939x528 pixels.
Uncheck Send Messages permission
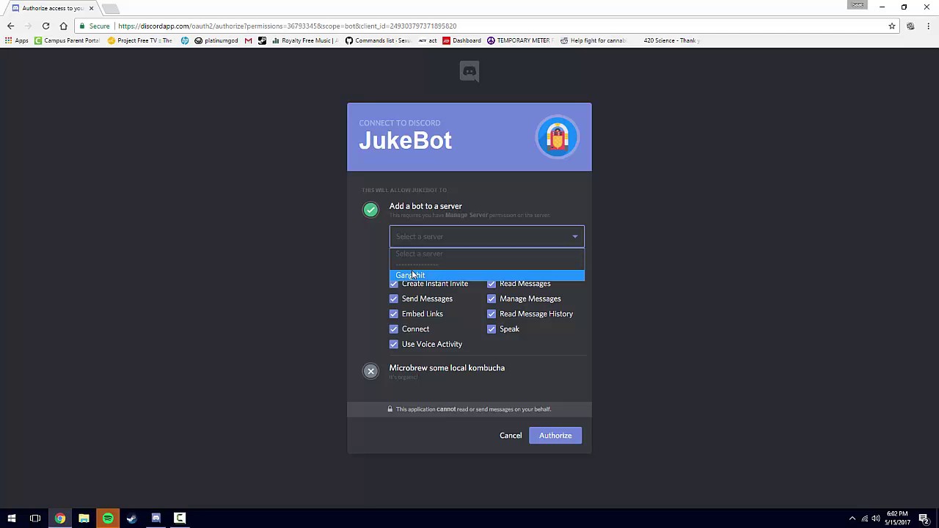[x=394, y=298]
